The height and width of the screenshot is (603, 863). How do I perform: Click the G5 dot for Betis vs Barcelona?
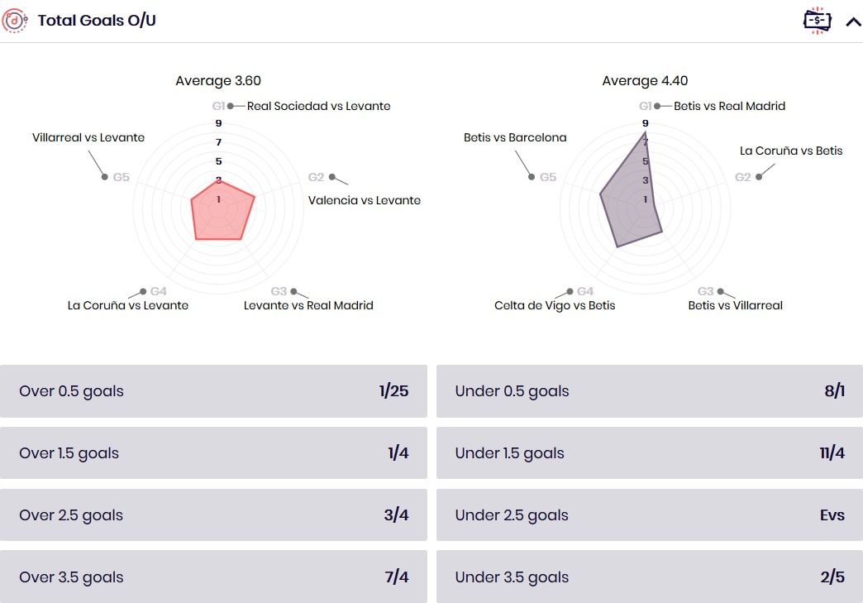coord(532,177)
